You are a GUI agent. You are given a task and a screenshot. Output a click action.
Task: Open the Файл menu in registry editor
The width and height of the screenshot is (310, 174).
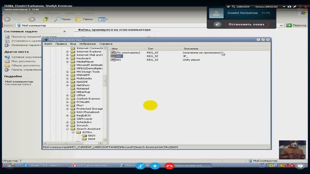point(48,44)
